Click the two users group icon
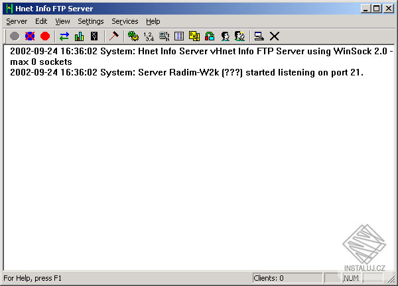 (x=240, y=36)
